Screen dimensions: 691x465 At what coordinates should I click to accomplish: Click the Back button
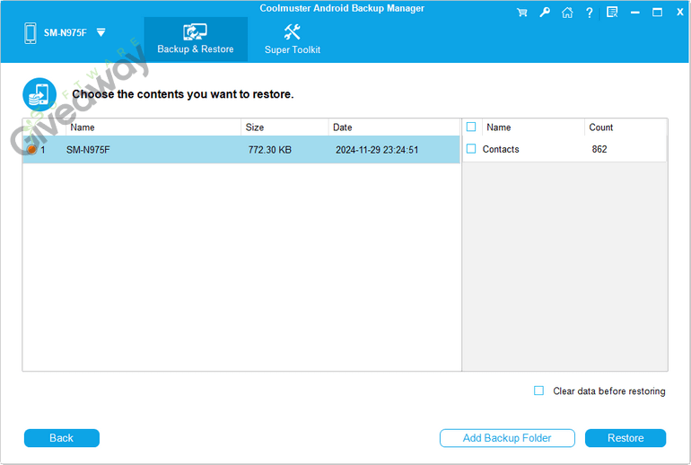click(x=62, y=438)
